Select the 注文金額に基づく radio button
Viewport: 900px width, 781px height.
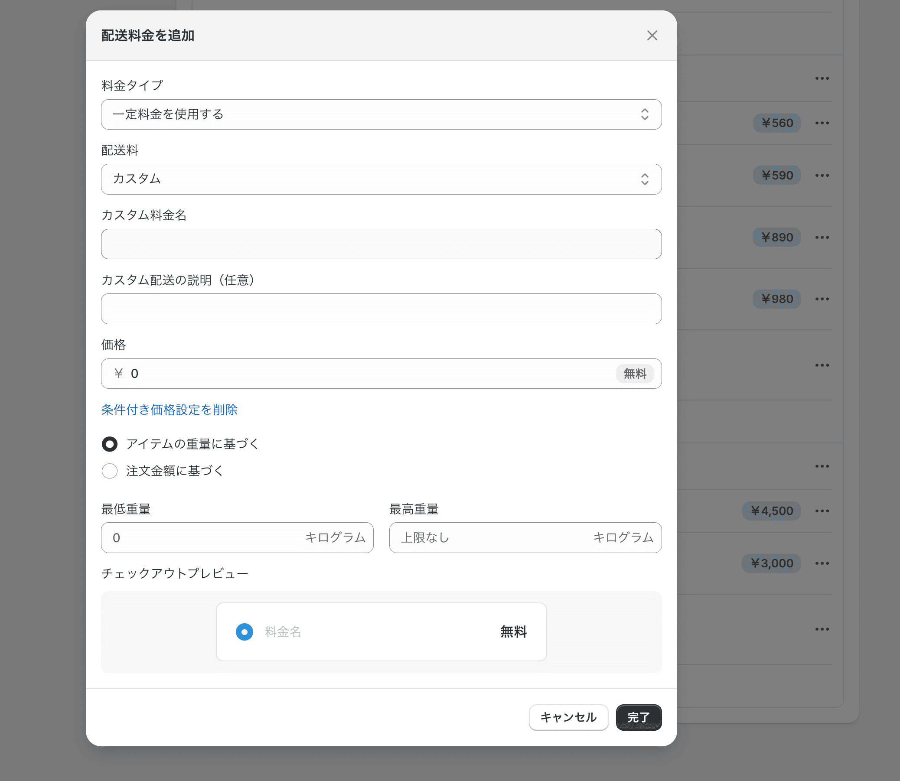pos(109,471)
